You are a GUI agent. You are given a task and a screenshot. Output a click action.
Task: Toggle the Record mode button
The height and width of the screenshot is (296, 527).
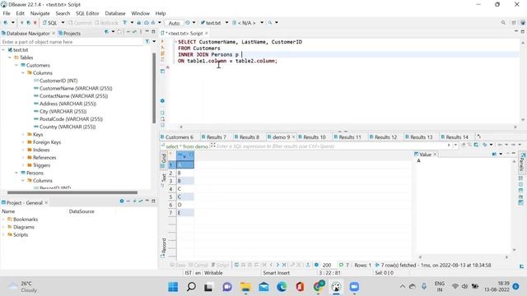163,247
